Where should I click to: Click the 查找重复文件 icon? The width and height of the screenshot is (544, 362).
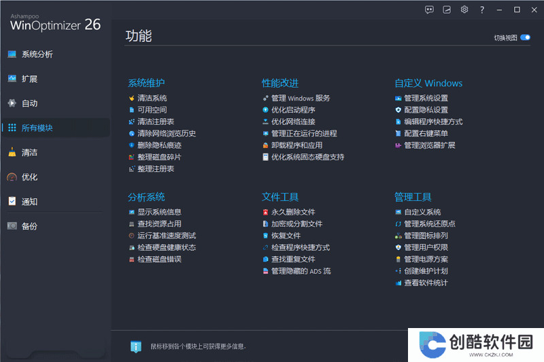pos(265,259)
